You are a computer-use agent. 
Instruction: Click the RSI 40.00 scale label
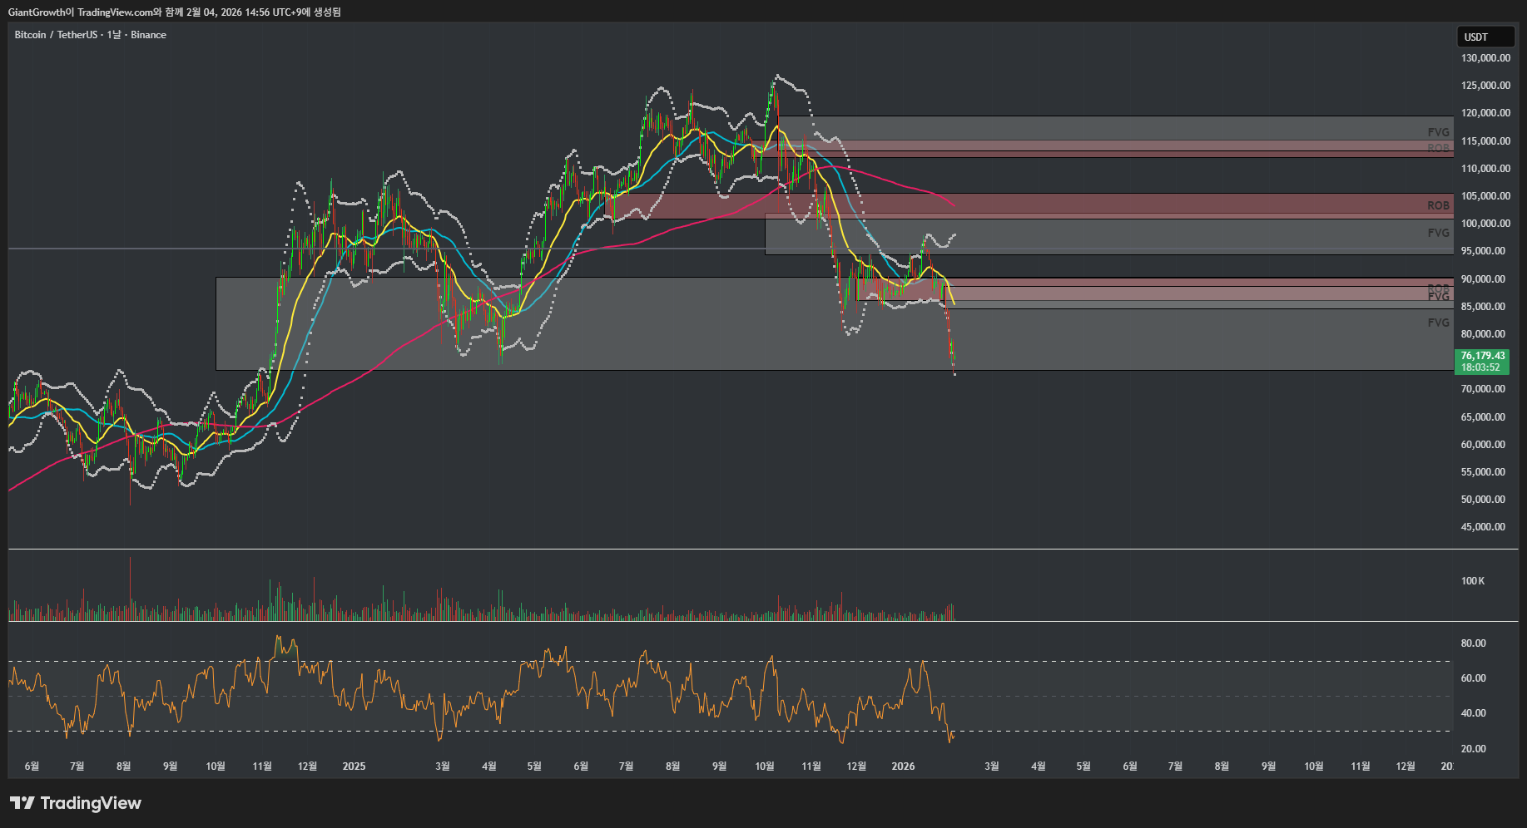click(1473, 713)
